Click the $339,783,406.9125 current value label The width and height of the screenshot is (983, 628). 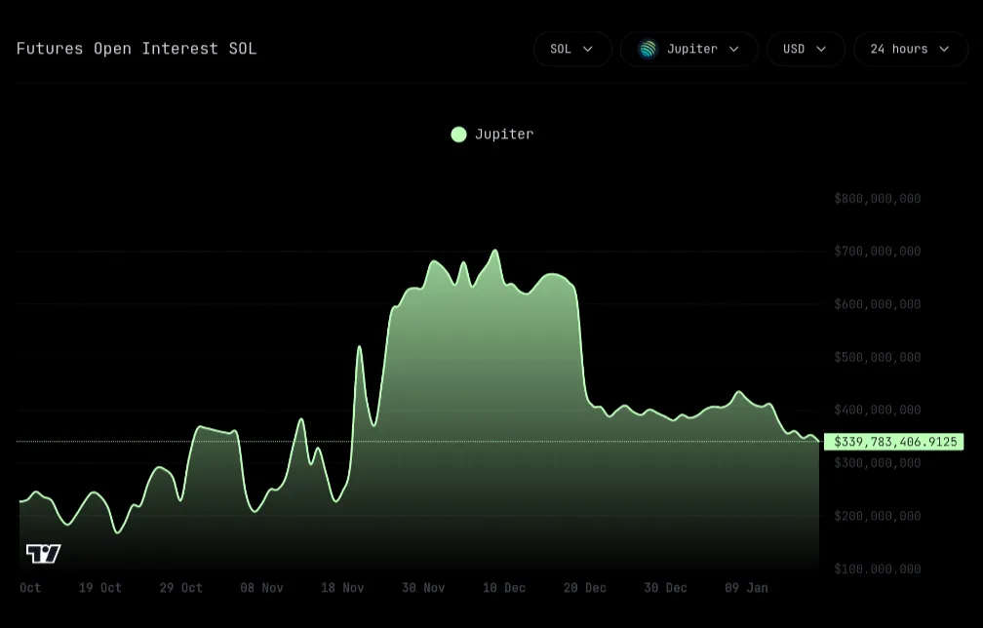coord(894,442)
